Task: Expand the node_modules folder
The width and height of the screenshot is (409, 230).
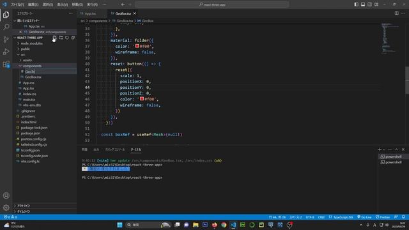Action: [31, 43]
